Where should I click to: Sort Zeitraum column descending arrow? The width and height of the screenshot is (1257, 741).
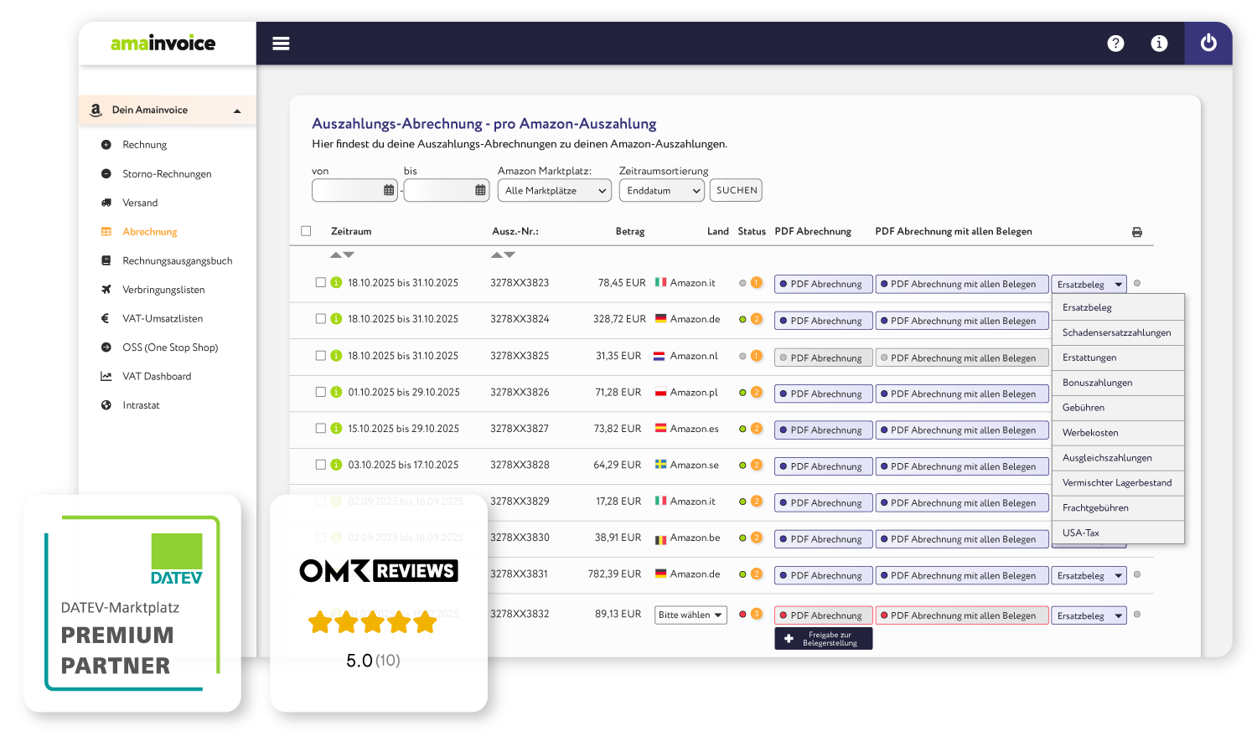pyautogui.click(x=349, y=255)
